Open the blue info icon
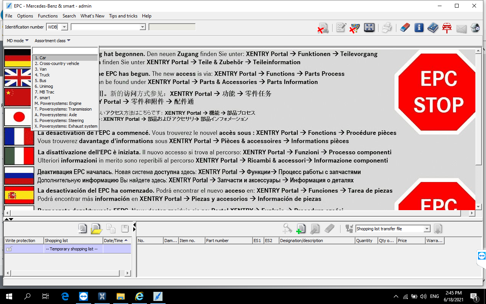This screenshot has width=486, height=304. [x=419, y=28]
